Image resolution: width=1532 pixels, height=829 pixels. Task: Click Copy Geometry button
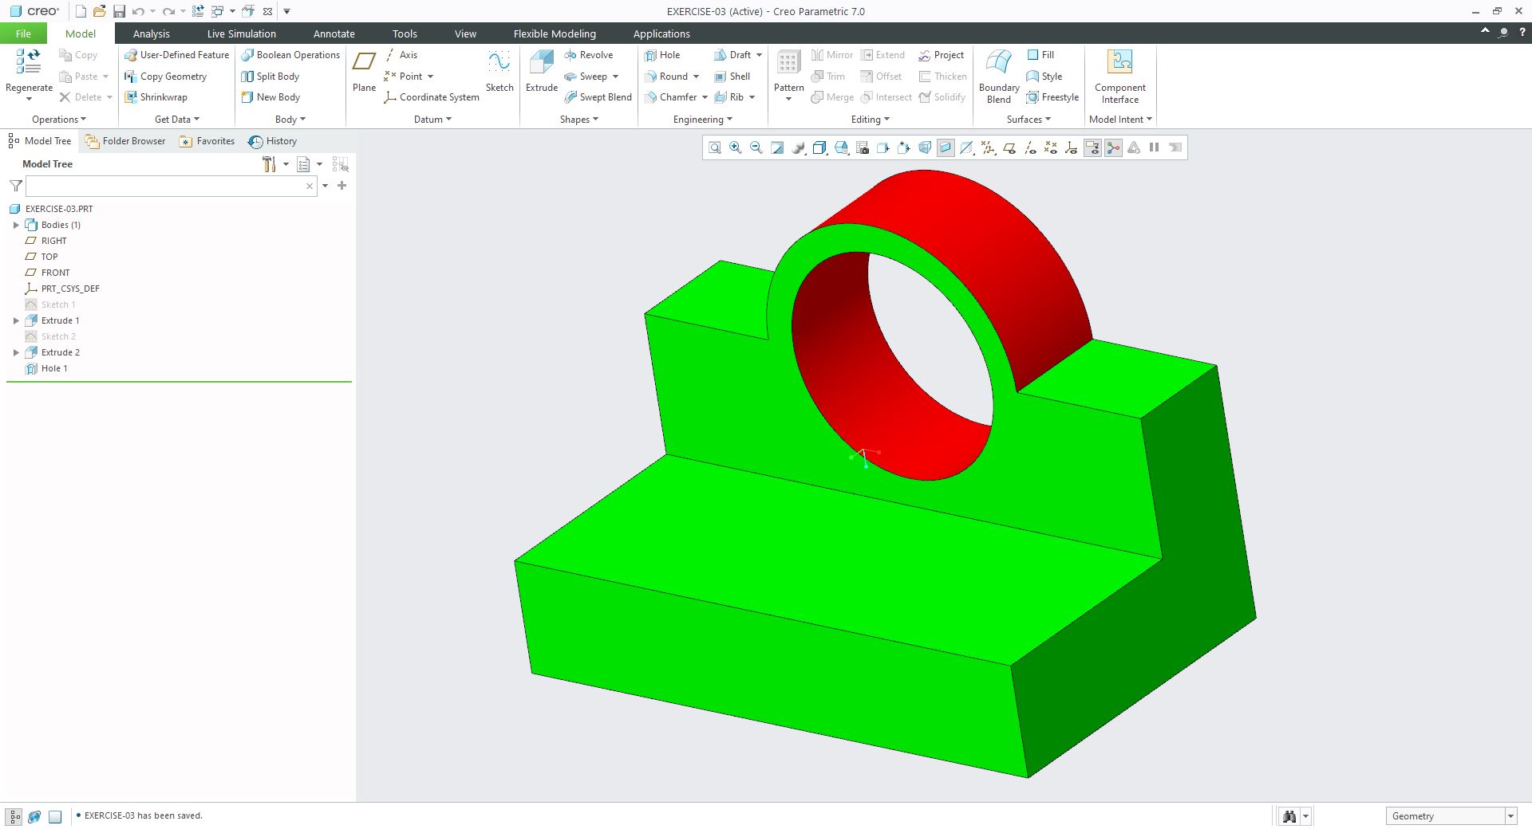pyautogui.click(x=165, y=77)
